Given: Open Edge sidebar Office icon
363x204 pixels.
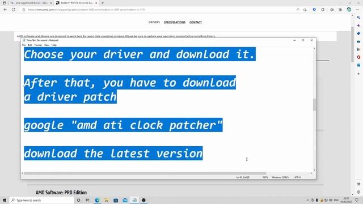Looking at the screenshot, I should pos(358,57).
